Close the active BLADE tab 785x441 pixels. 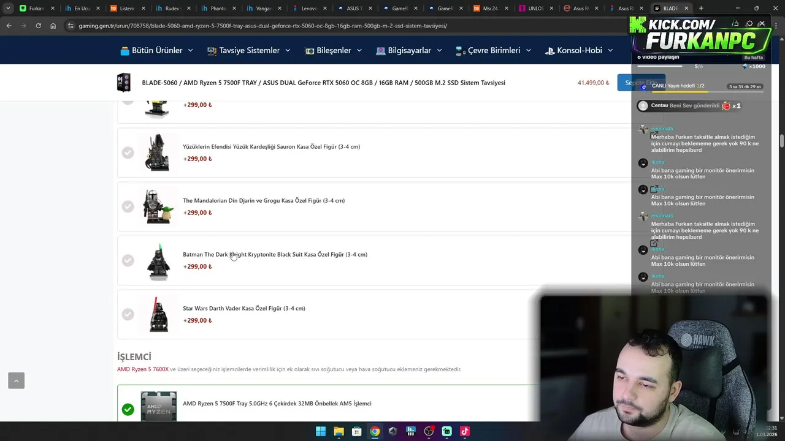[686, 9]
